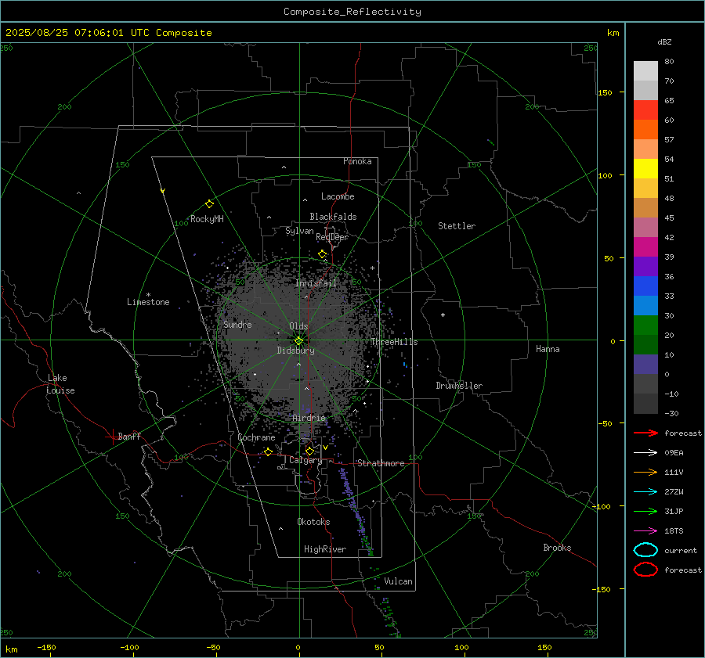This screenshot has width=705, height=658.
Task: Click the asterisk marker above Limestone
Action: tap(148, 295)
